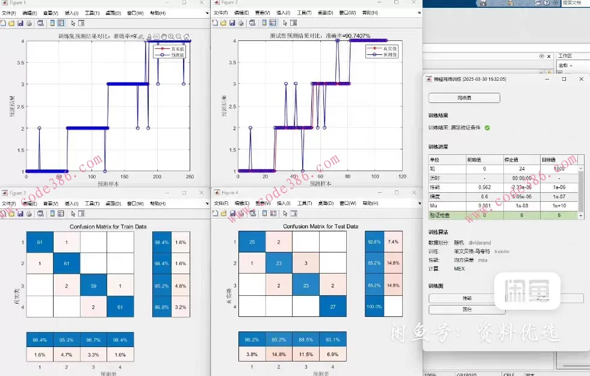Click Zoom In tool on Figure 1 axes
590x376 pixels.
coord(171,37)
